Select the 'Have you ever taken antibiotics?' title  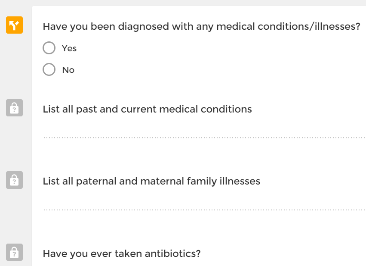tap(122, 253)
